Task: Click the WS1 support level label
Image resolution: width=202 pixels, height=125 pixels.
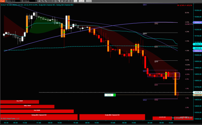Action: [145, 71]
